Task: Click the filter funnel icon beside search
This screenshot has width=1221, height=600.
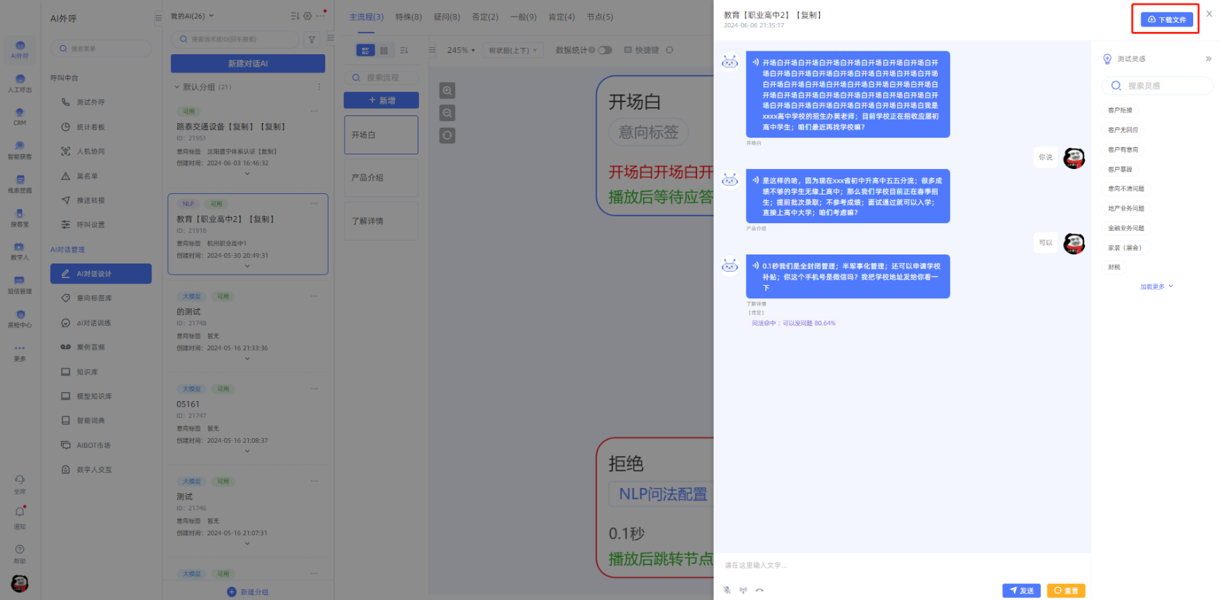Action: coord(312,40)
